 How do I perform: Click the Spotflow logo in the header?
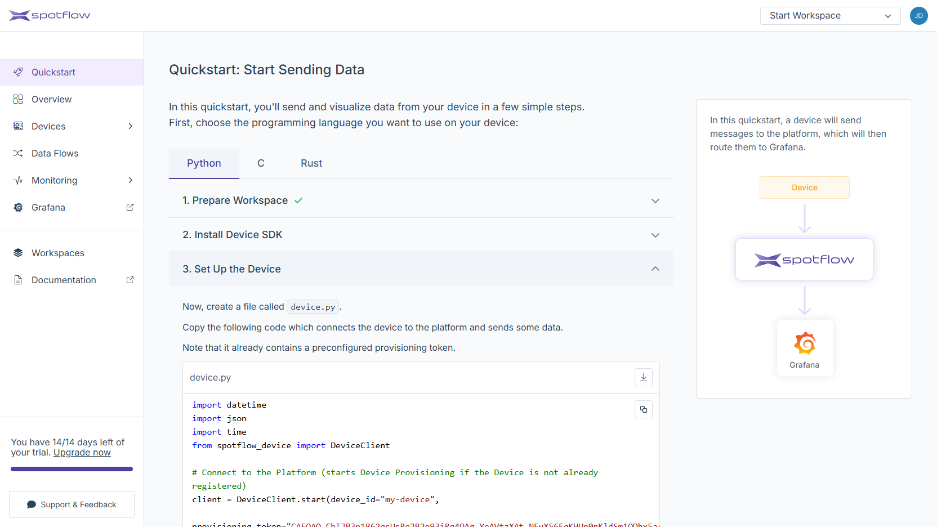pos(50,15)
